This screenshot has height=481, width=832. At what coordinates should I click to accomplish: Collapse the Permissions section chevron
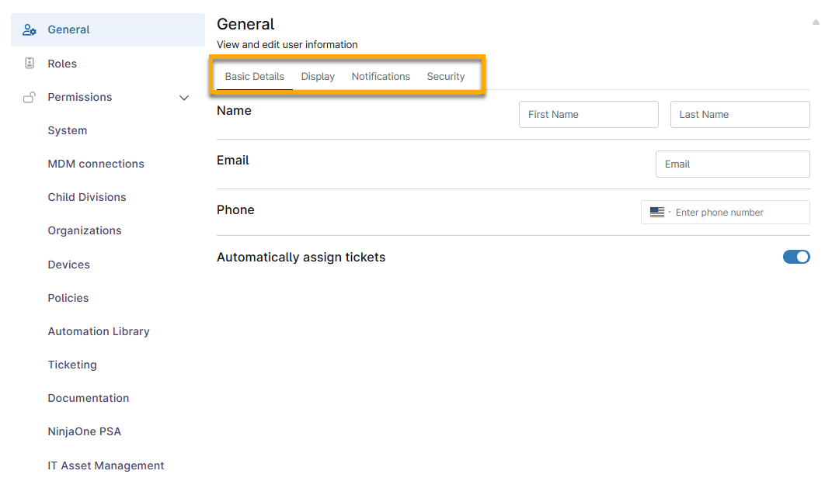point(184,98)
